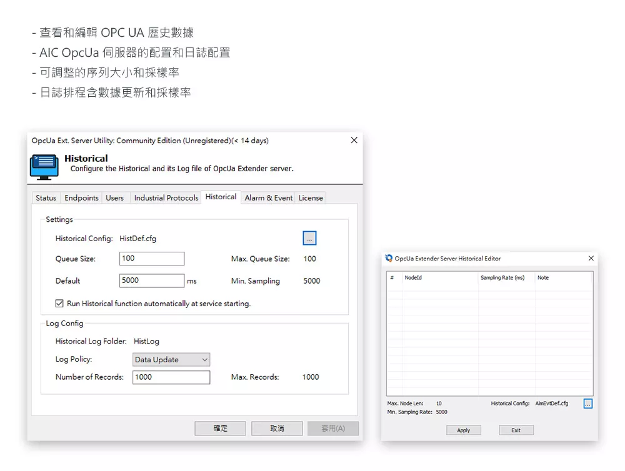Switch to the License tab

(x=311, y=198)
